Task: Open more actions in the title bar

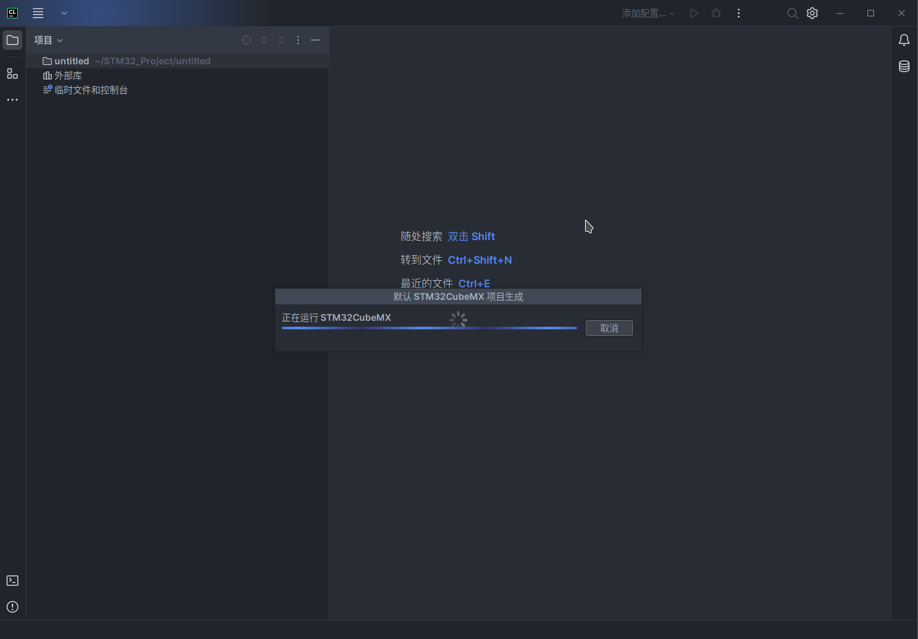Action: tap(739, 13)
